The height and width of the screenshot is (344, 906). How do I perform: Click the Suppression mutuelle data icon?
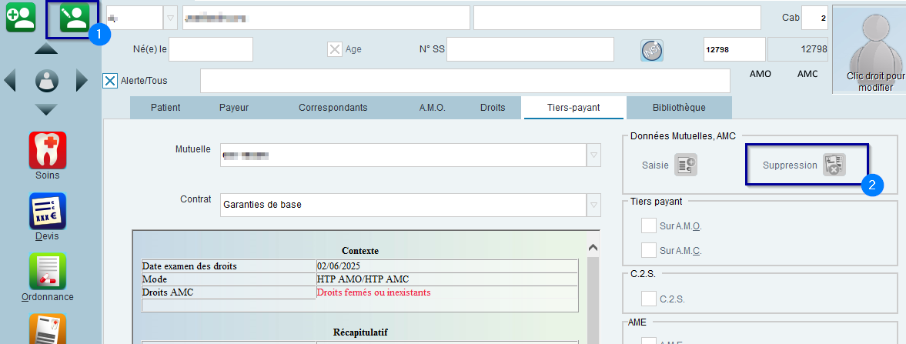pyautogui.click(x=834, y=165)
